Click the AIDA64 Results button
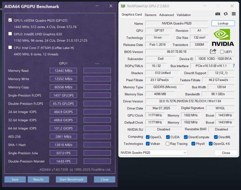Screen dimensions: 241x190 pos(38,179)
